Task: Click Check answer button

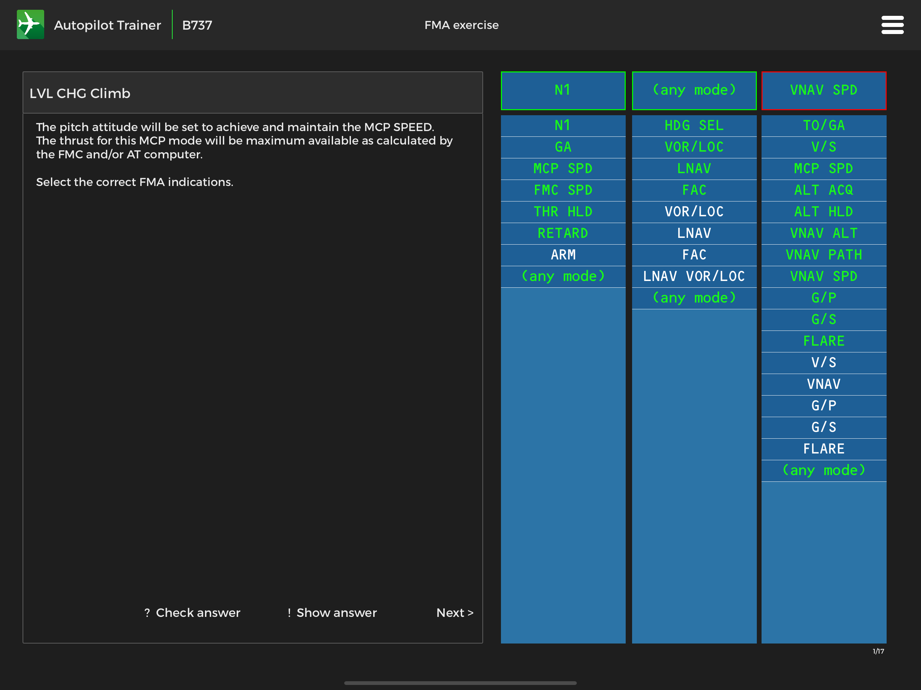Action: 192,613
